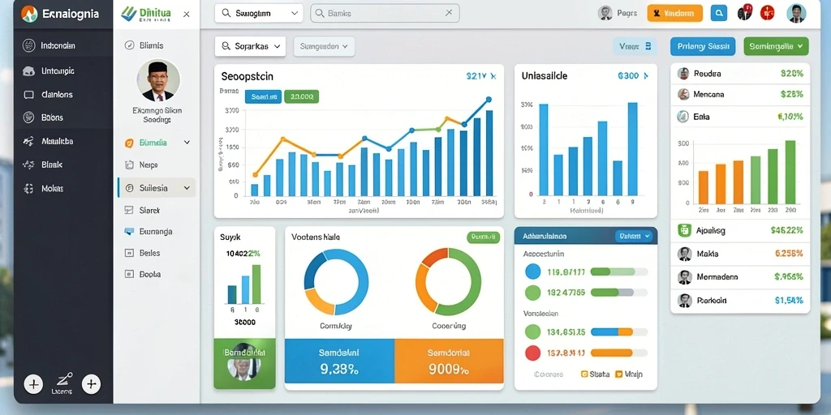This screenshot has width=831, height=415.
Task: Expand the Sungeaden dropdown
Action: click(324, 46)
